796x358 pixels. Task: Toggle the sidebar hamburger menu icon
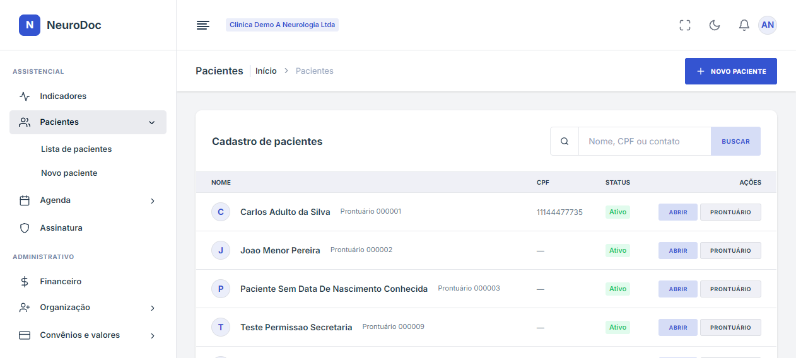(202, 25)
